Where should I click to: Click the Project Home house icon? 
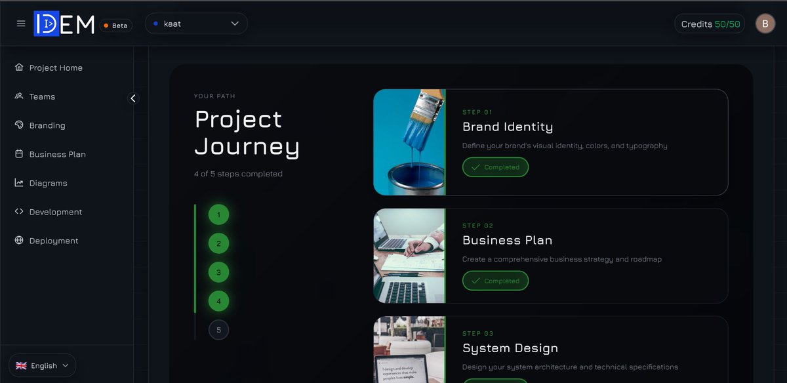tap(19, 68)
